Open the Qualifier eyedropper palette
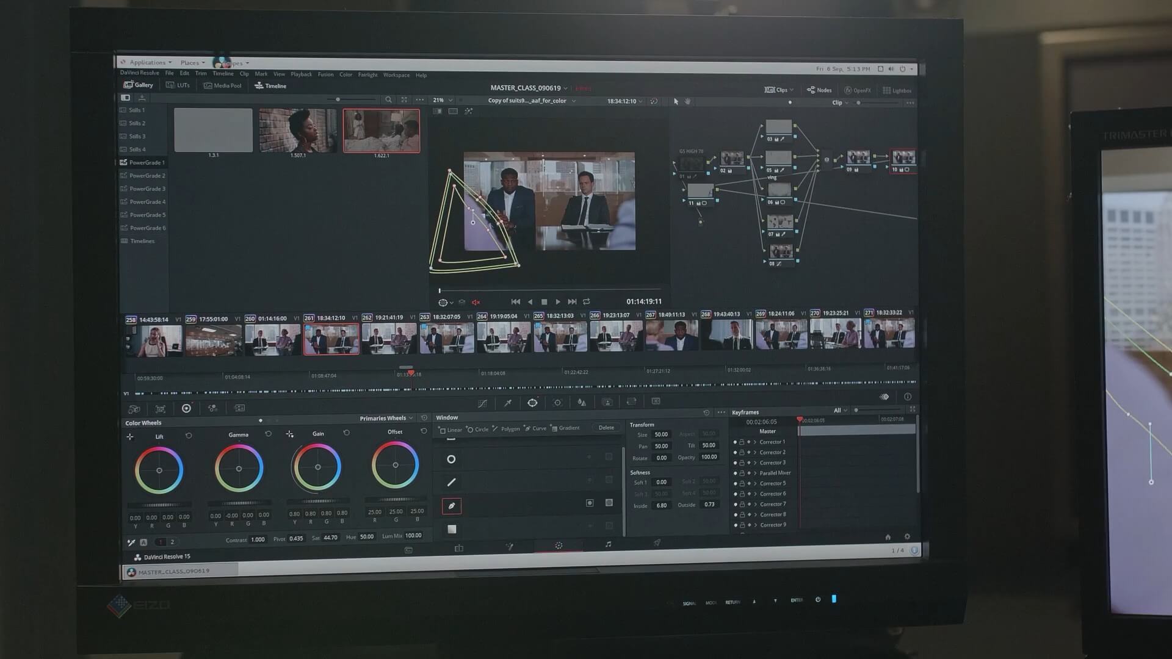Screen dimensions: 1172x659 (x=507, y=403)
